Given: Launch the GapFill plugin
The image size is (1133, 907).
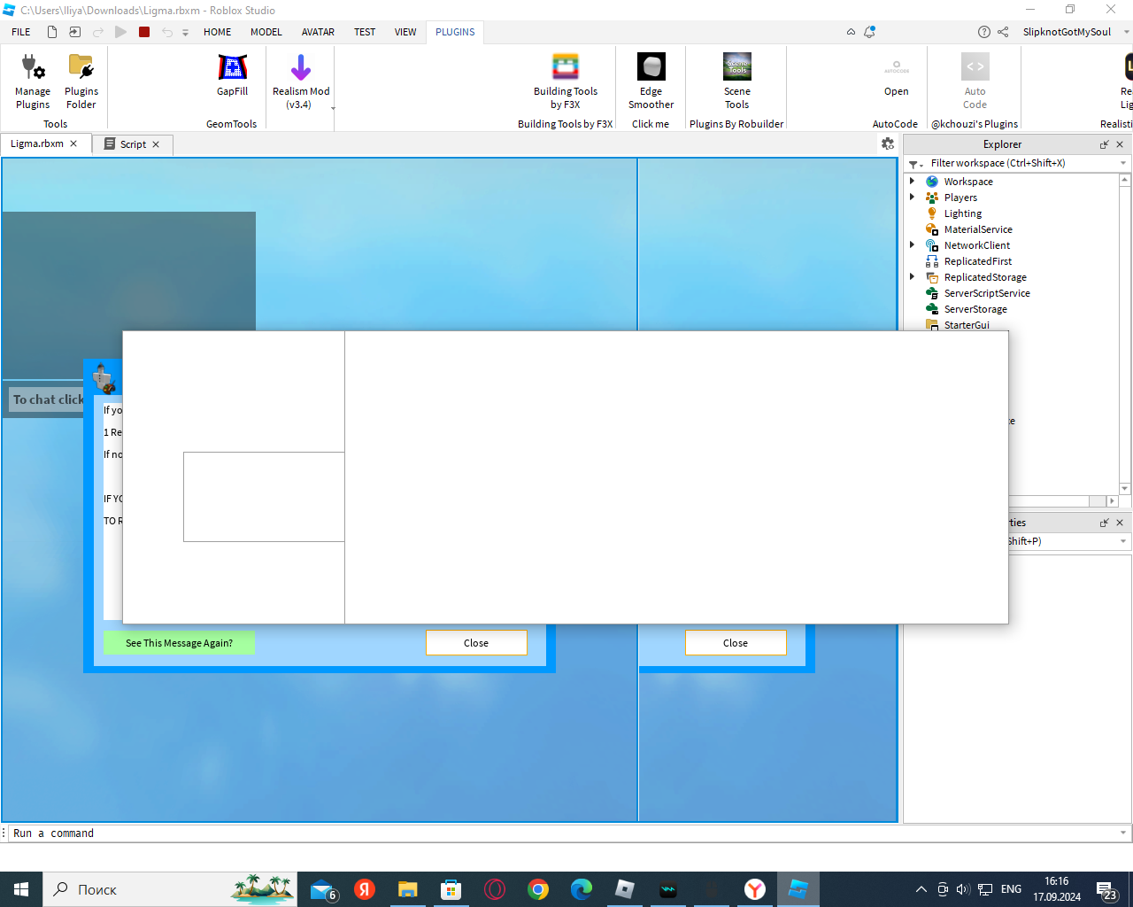Looking at the screenshot, I should pyautogui.click(x=232, y=76).
